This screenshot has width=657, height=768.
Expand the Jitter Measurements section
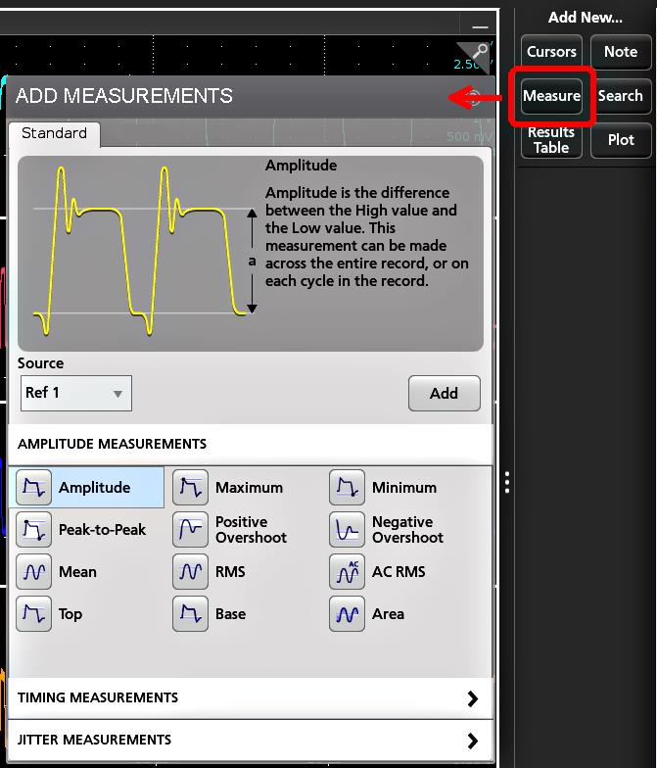[249, 741]
